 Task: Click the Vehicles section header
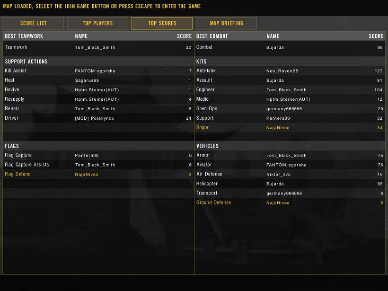point(207,146)
